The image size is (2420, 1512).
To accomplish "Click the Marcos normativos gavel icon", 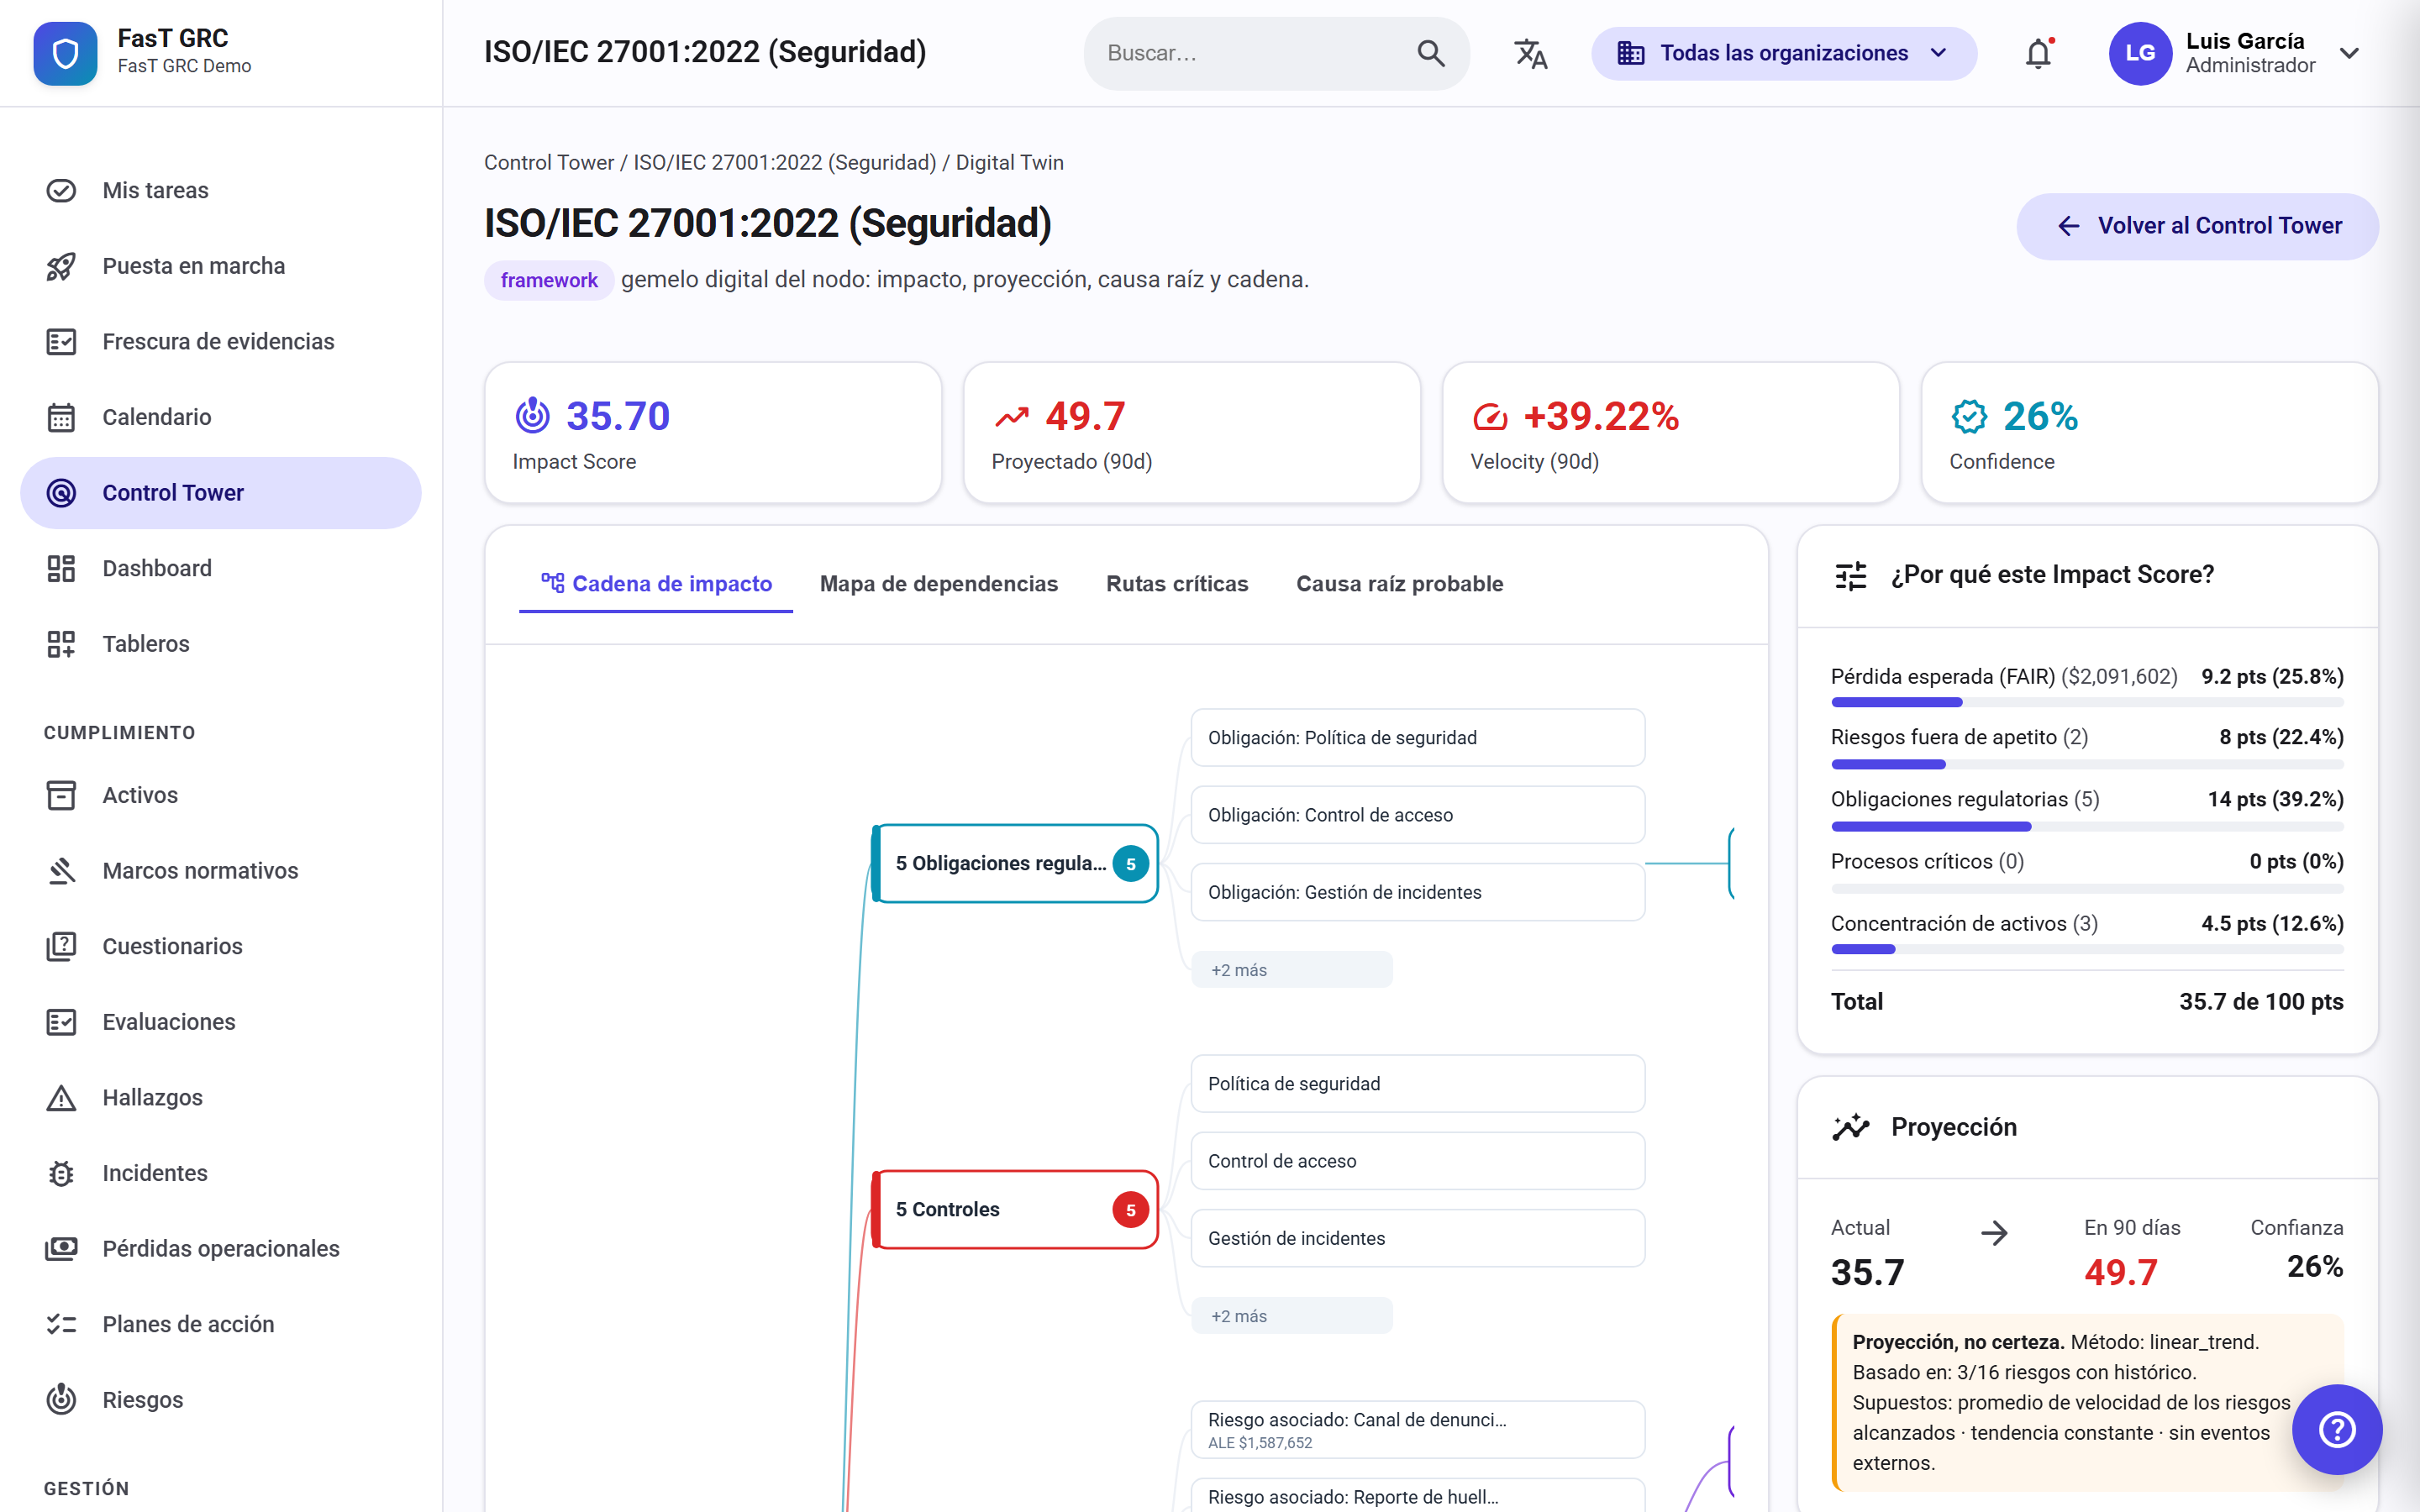I will (x=61, y=871).
